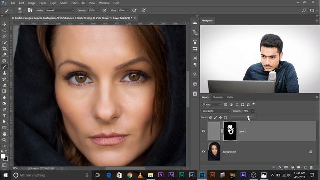This screenshot has height=180, width=320.
Task: Open the Vivid Light blend mode dropdown
Action: pyautogui.click(x=216, y=111)
